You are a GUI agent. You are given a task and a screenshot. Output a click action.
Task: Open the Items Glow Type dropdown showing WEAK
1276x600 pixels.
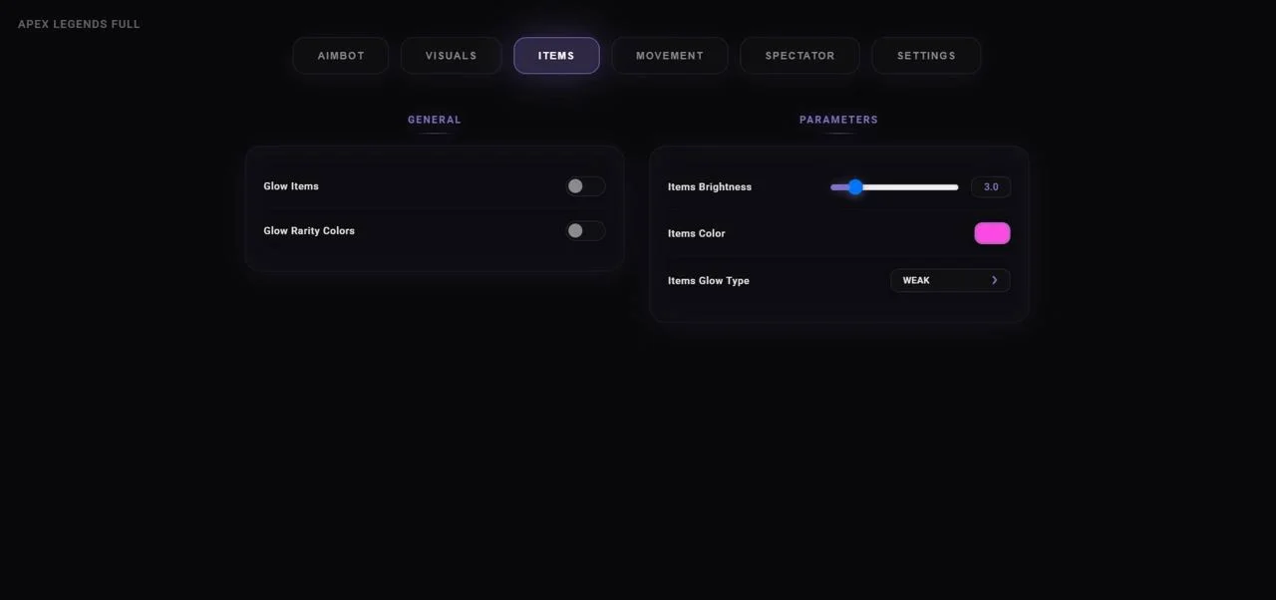(x=950, y=281)
